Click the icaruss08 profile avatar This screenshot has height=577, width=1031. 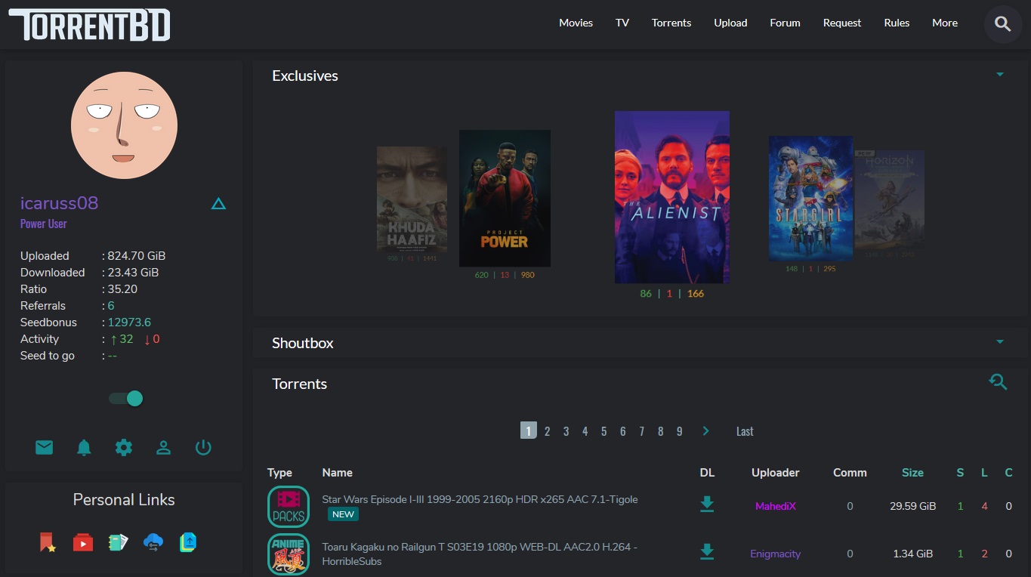click(x=124, y=125)
